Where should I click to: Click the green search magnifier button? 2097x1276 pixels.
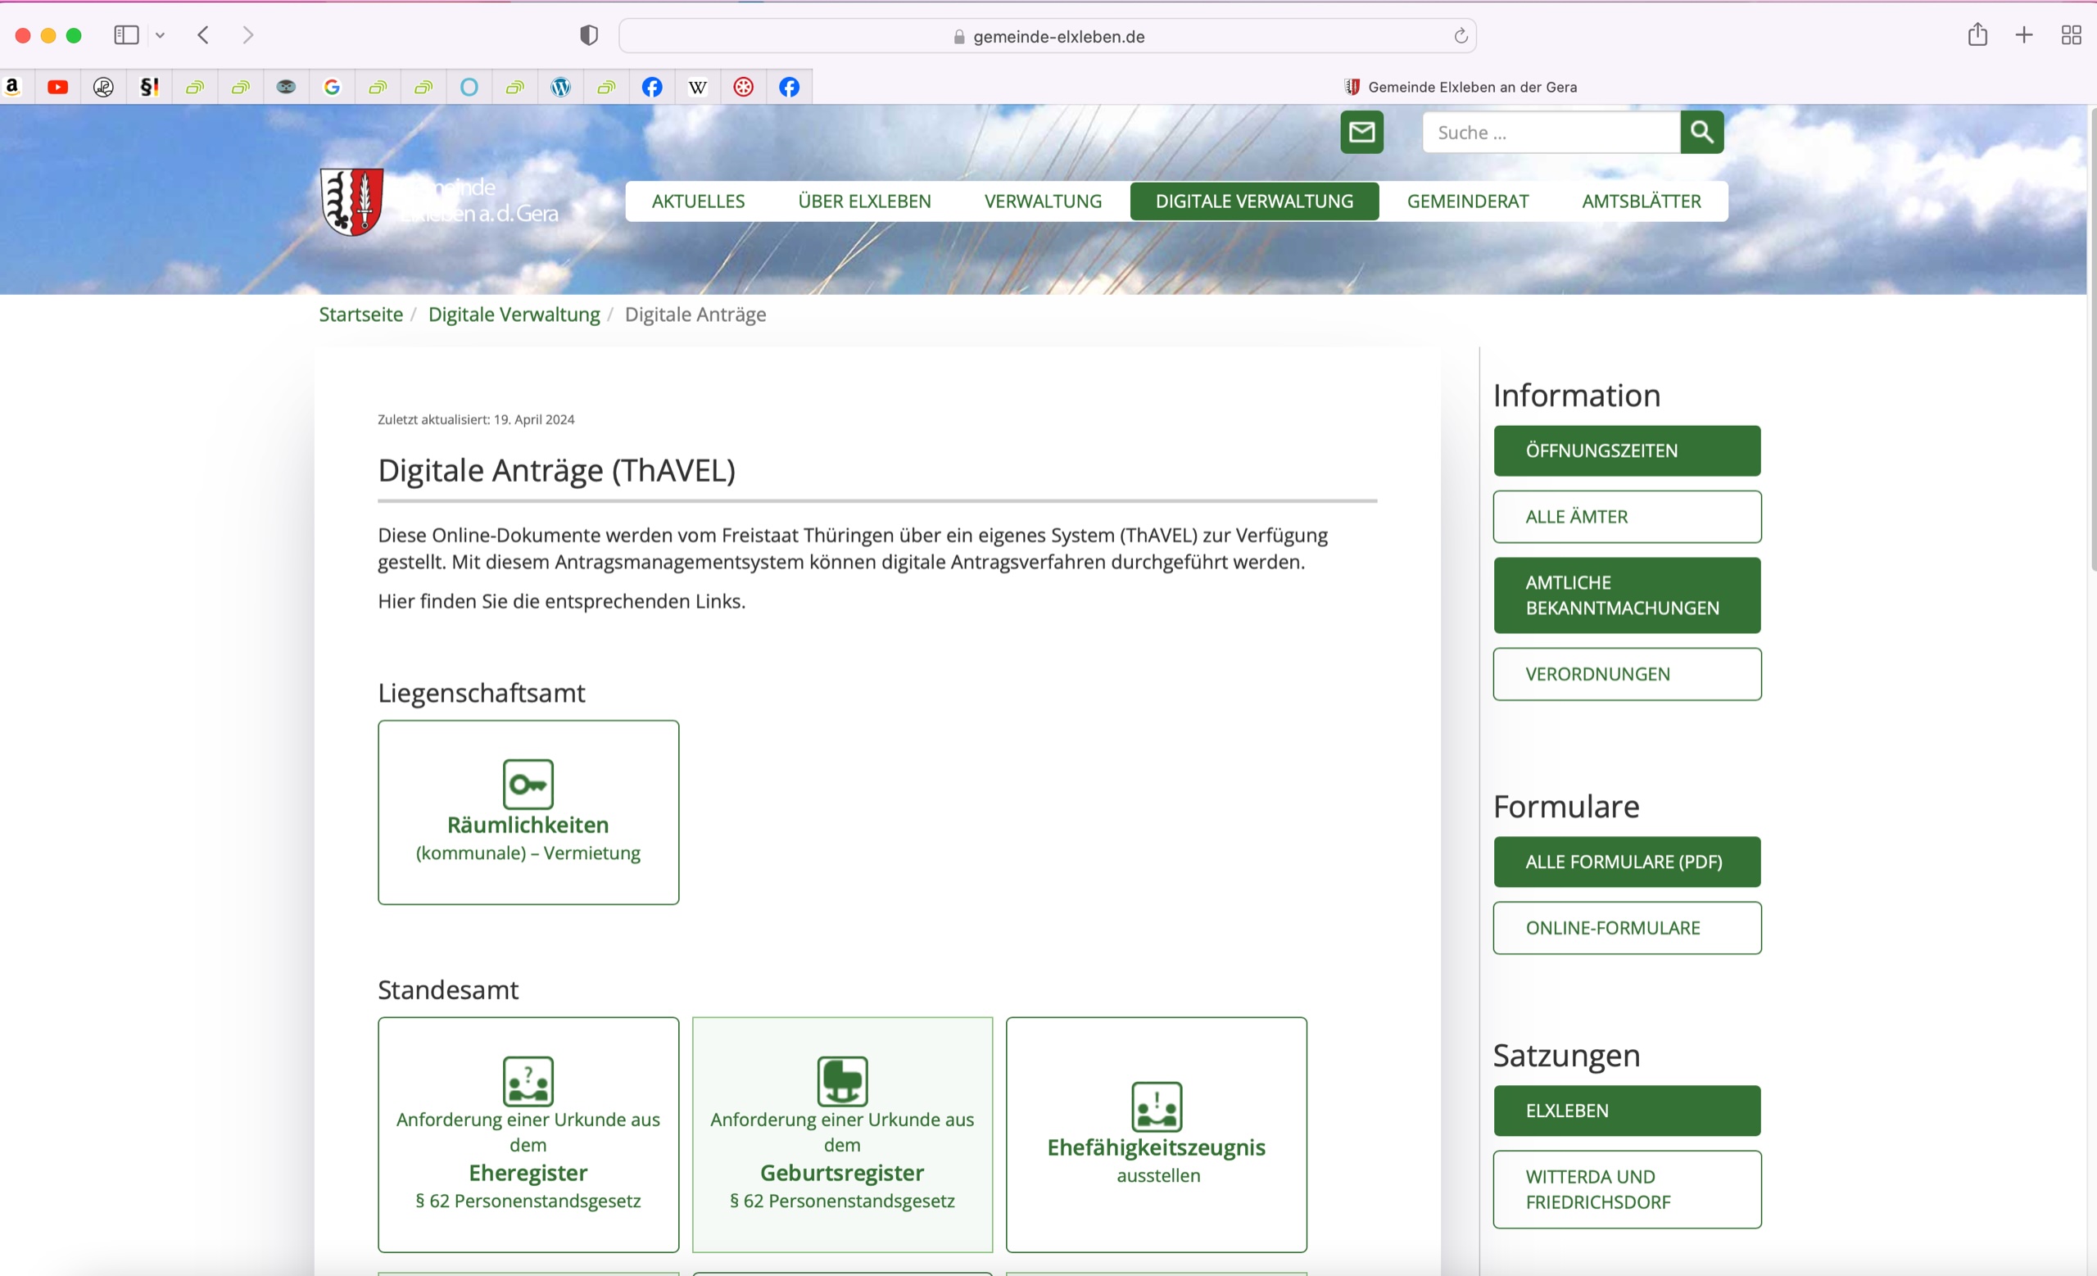(x=1701, y=132)
